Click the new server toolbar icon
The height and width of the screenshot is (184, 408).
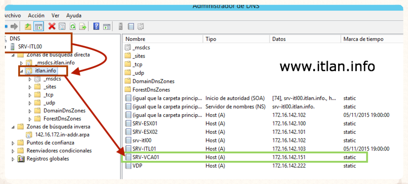[x=120, y=26]
